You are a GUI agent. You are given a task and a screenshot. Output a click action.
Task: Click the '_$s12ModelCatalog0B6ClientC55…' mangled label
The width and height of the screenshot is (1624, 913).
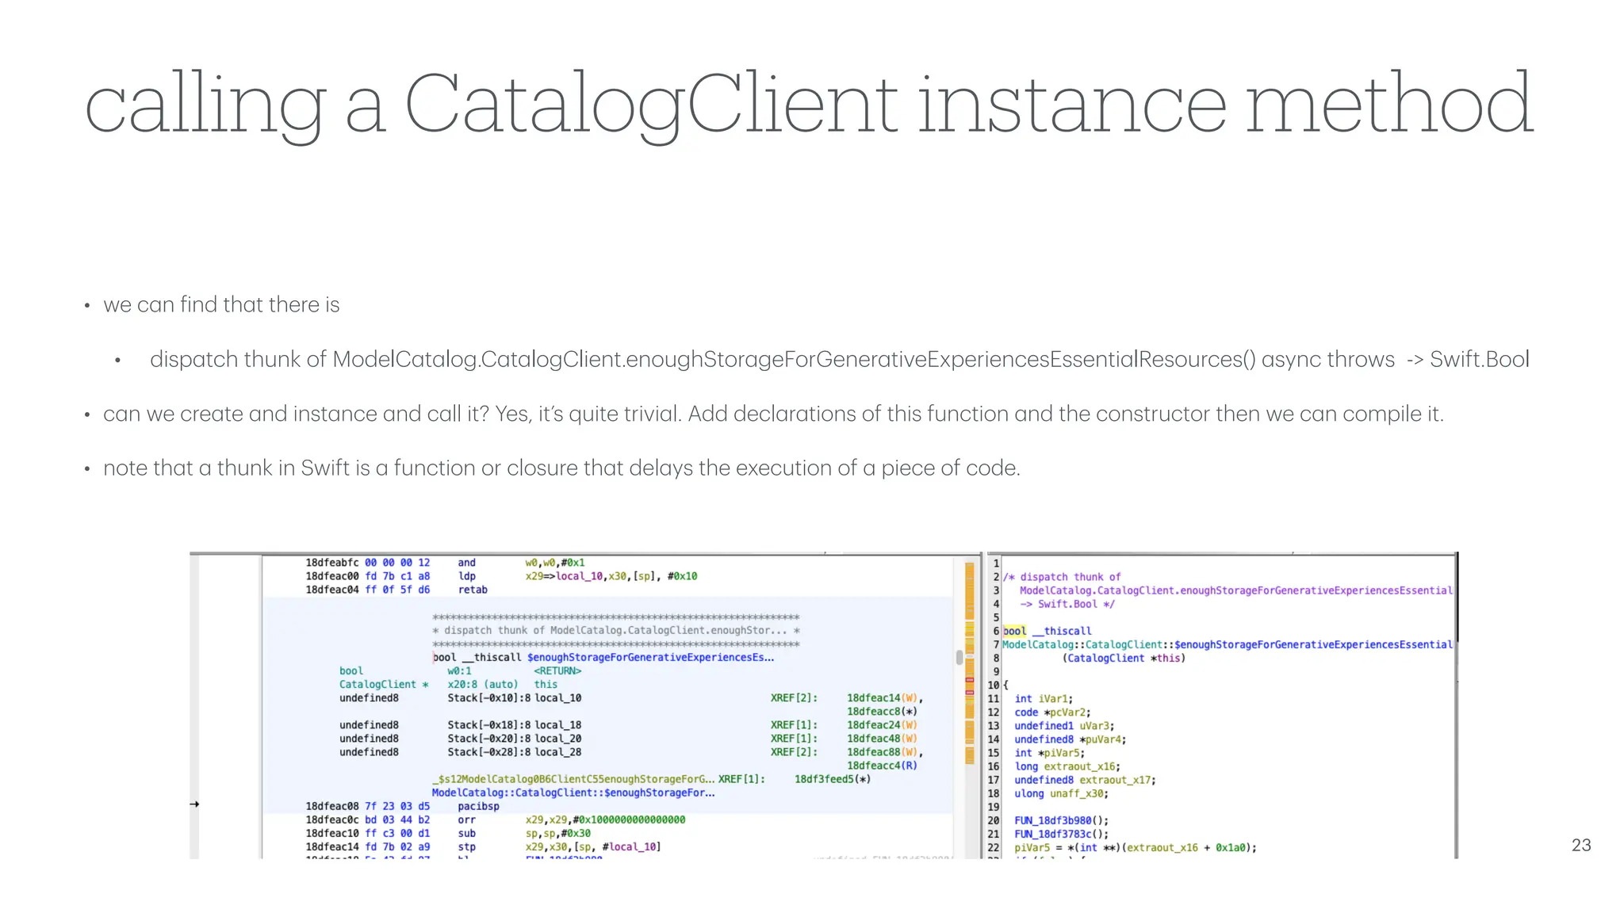click(x=573, y=779)
